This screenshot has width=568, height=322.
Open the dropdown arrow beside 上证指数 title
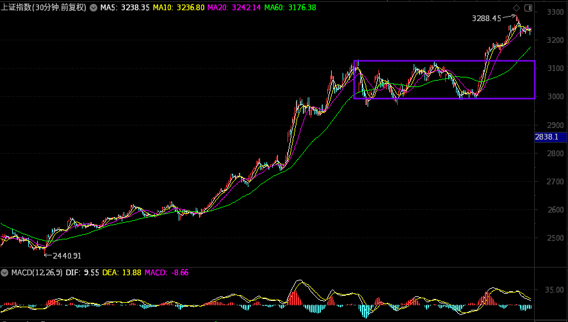93,8
